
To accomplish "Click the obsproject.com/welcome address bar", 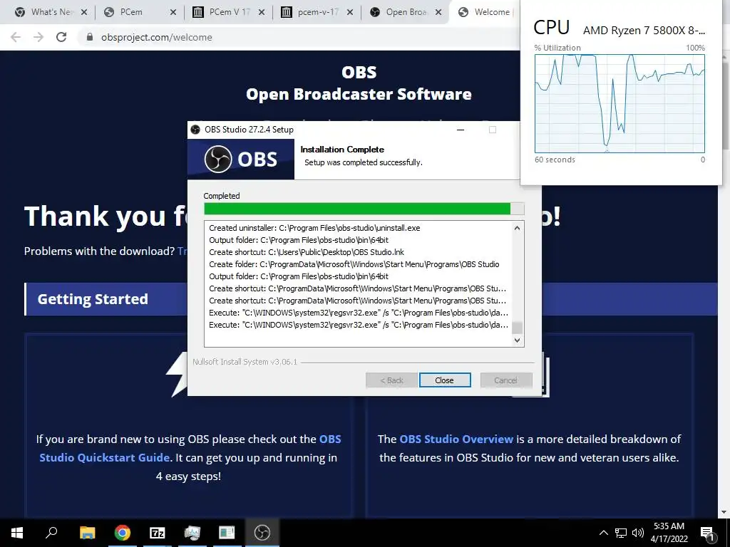I will click(x=298, y=37).
